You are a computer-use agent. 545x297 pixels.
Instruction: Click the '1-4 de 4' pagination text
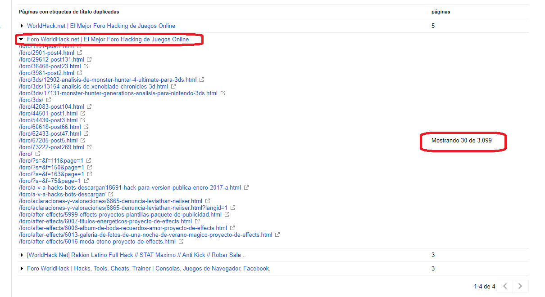(484, 286)
